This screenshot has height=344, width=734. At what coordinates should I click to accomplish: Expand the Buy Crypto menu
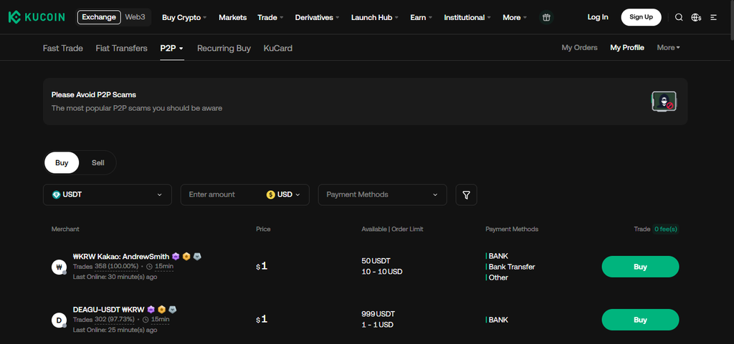click(184, 17)
